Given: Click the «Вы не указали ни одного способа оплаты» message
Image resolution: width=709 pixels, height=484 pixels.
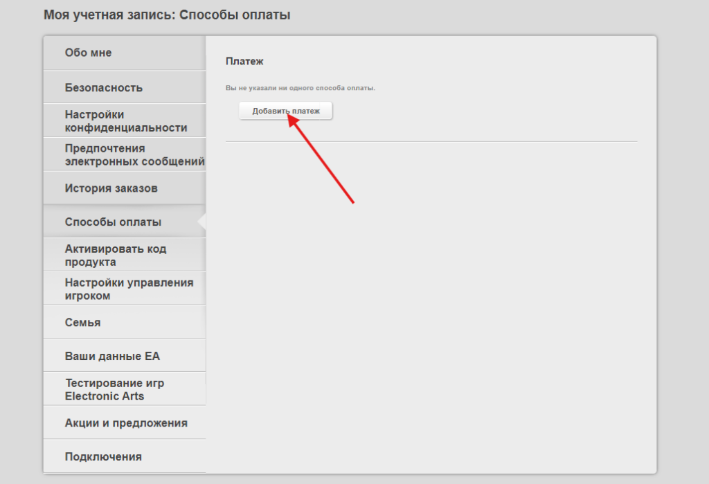Looking at the screenshot, I should pos(300,89).
